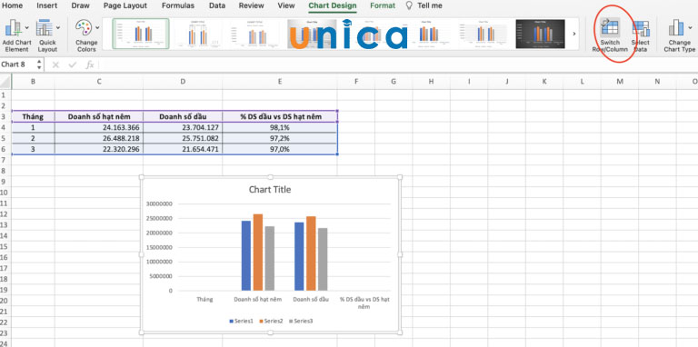Image resolution: width=698 pixels, height=347 pixels.
Task: Click the Quick Layout icon
Action: (x=45, y=27)
